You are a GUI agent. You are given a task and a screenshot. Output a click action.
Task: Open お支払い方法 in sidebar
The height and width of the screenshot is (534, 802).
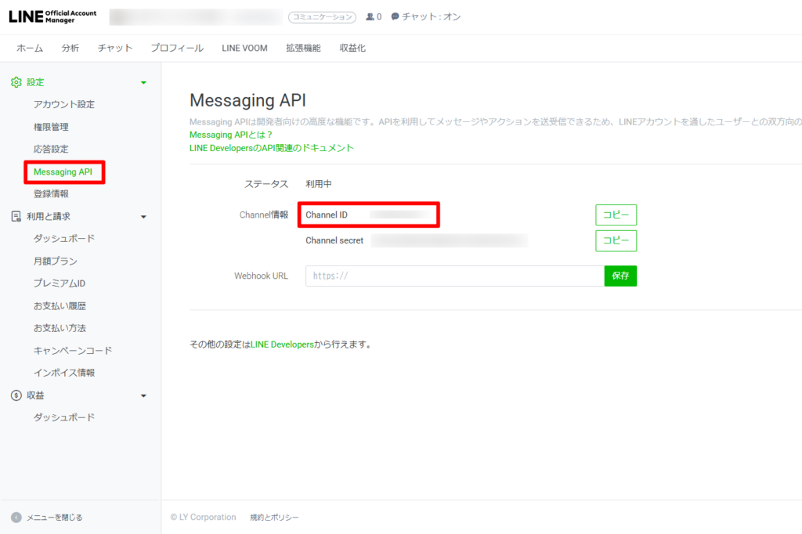pos(60,328)
